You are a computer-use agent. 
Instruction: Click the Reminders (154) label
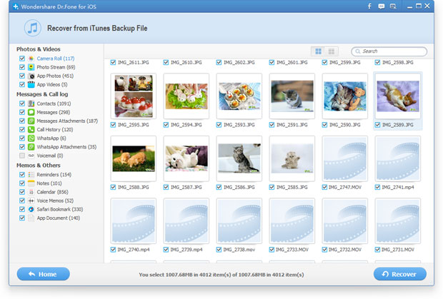54,175
